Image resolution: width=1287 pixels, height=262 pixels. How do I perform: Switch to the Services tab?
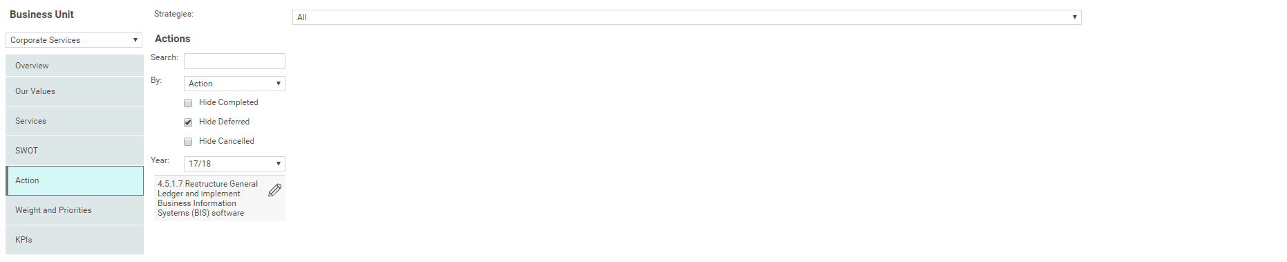point(75,121)
